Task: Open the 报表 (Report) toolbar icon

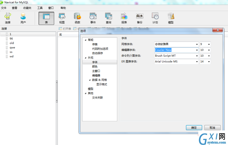Action: pyautogui.click(x=124, y=18)
